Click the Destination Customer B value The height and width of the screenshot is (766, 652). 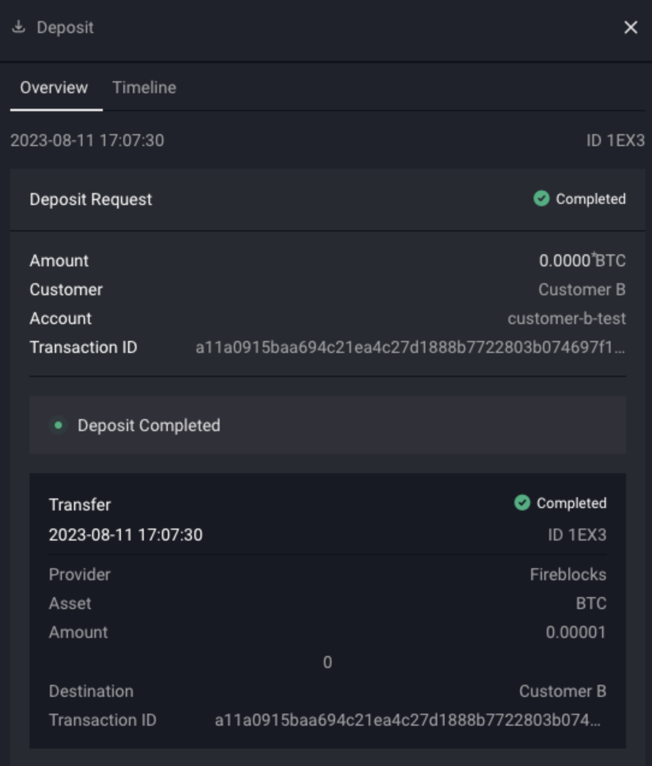[562, 691]
